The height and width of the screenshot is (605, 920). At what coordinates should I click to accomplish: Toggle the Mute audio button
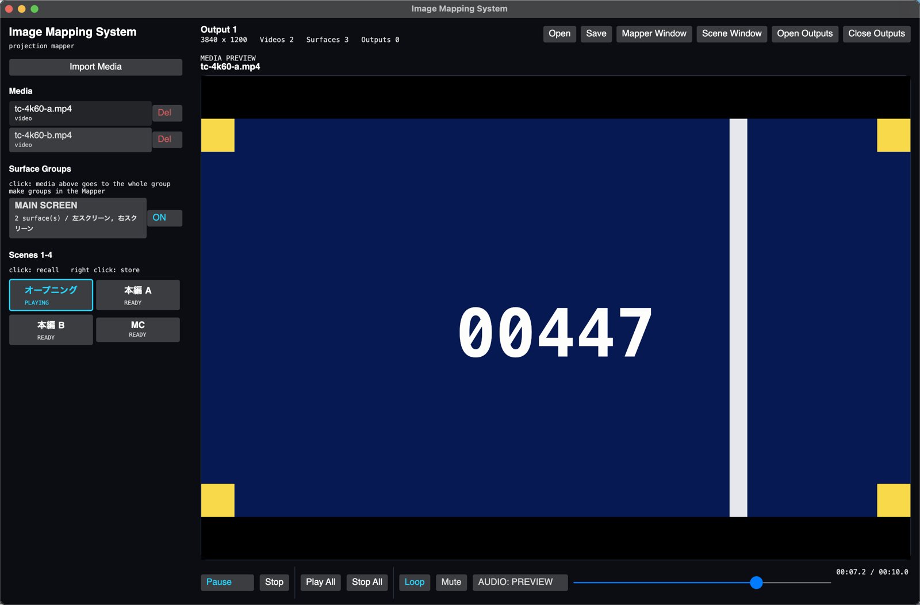coord(451,583)
